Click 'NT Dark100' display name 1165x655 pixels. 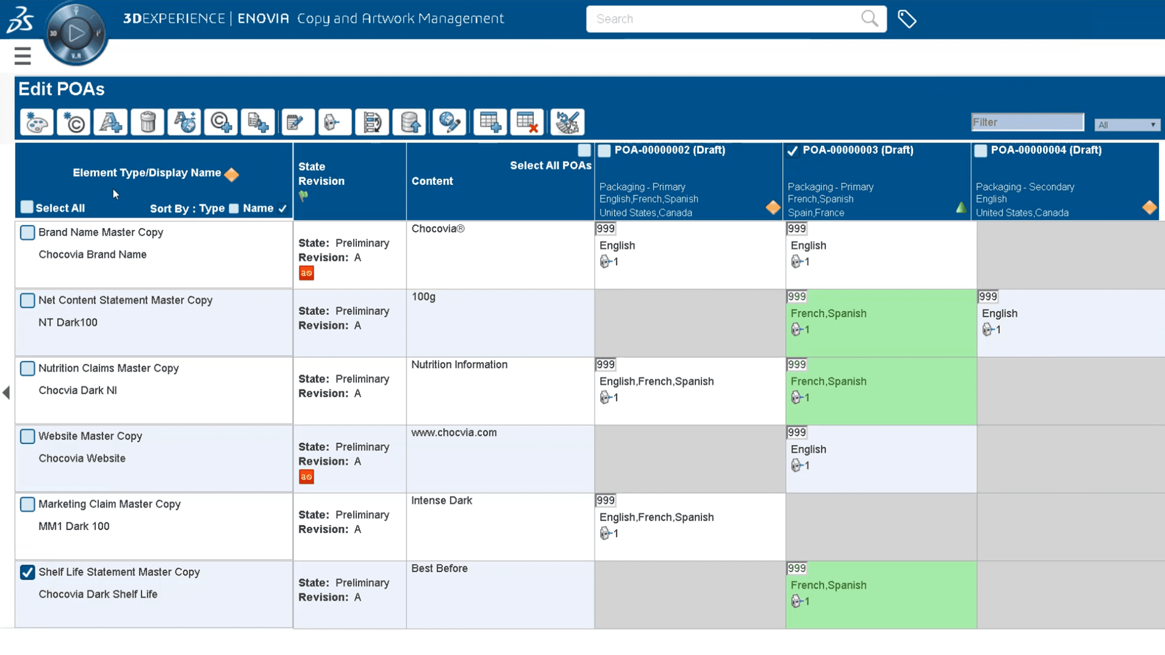coord(68,323)
